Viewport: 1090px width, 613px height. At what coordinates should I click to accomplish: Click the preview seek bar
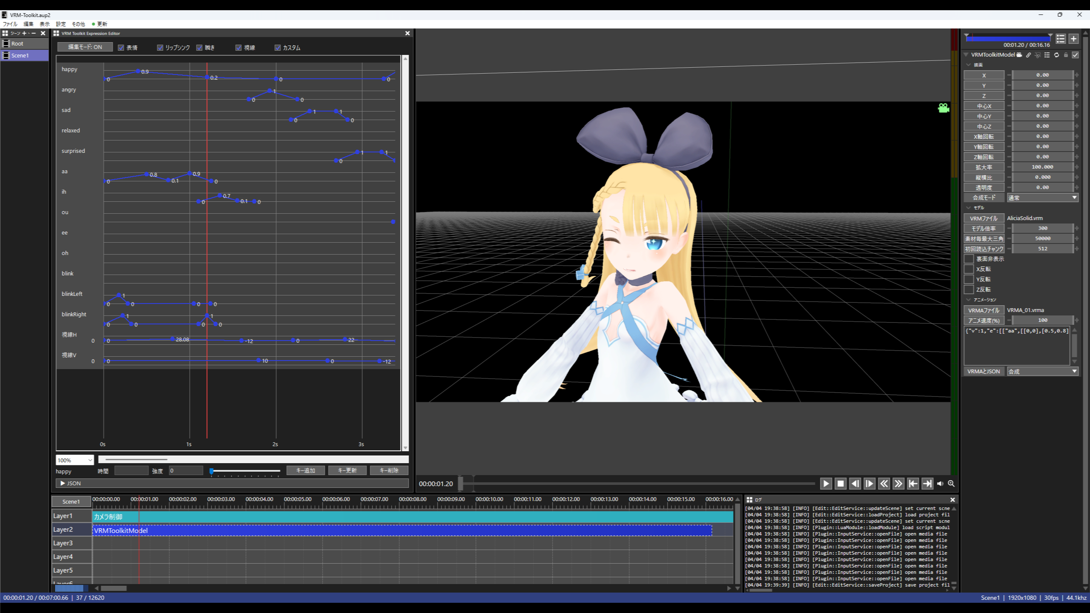637,484
